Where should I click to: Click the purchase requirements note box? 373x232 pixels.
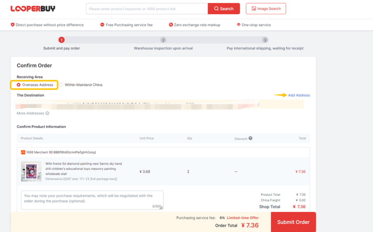(92, 200)
